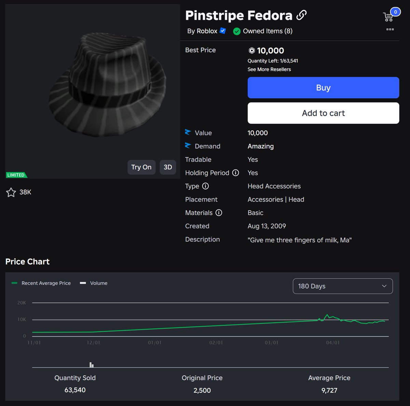Viewport: 410px width, 406px height.
Task: Click the Holding Period Yes value
Action: [252, 173]
